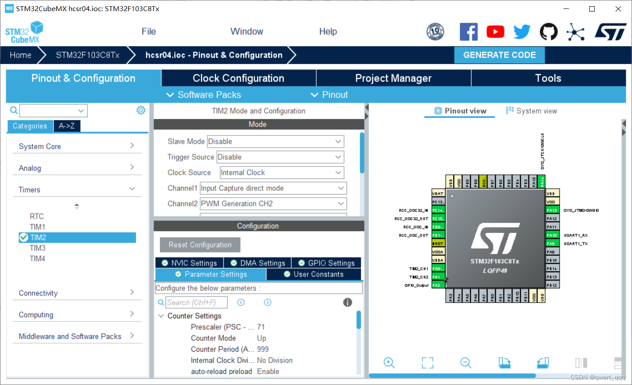632x385 pixels.
Task: Open the Software Packs dropdown menu
Action: (x=204, y=95)
